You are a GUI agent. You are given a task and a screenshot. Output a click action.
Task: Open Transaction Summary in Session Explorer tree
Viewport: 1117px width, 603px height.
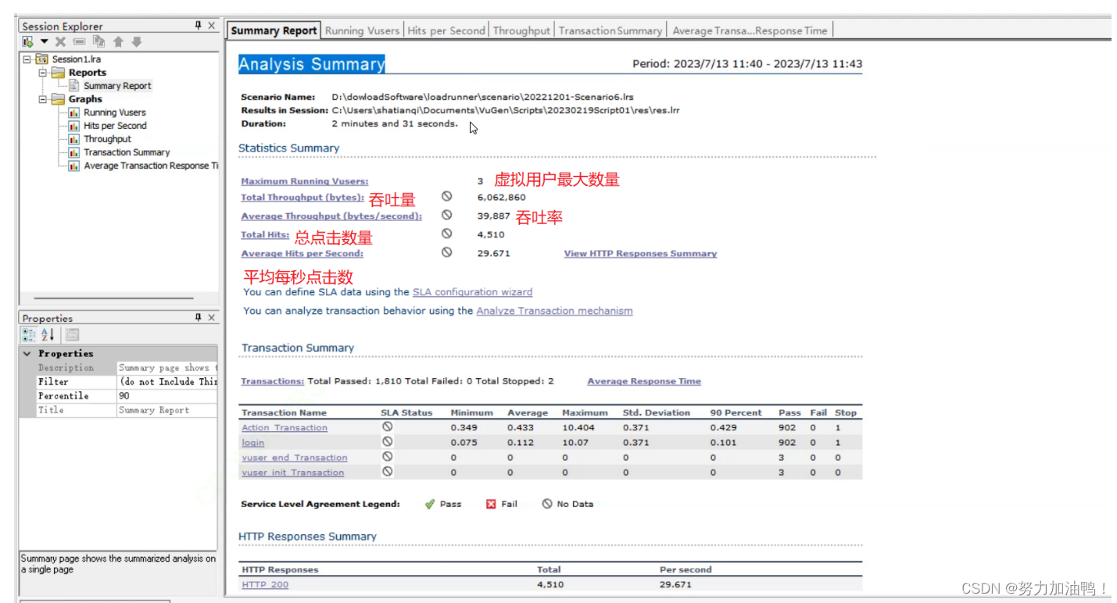127,152
